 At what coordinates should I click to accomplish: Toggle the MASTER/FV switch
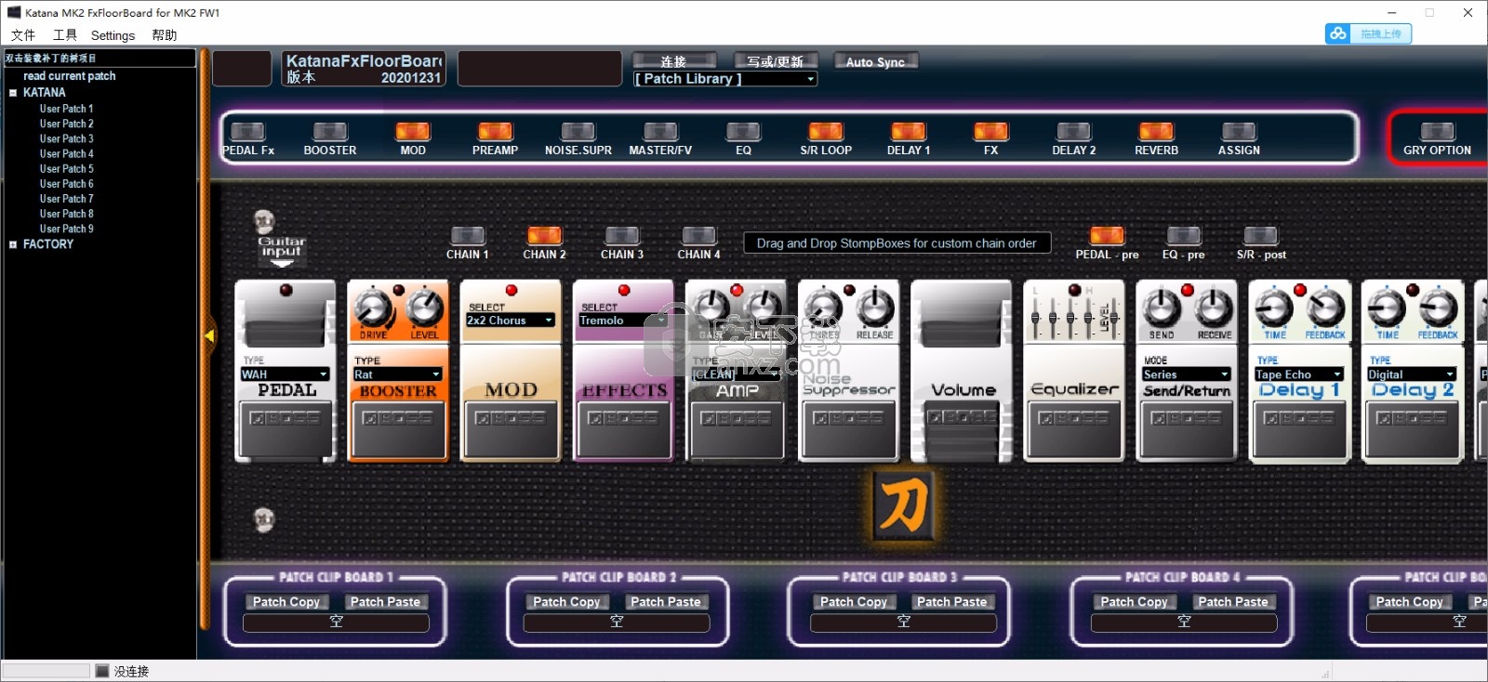(660, 132)
